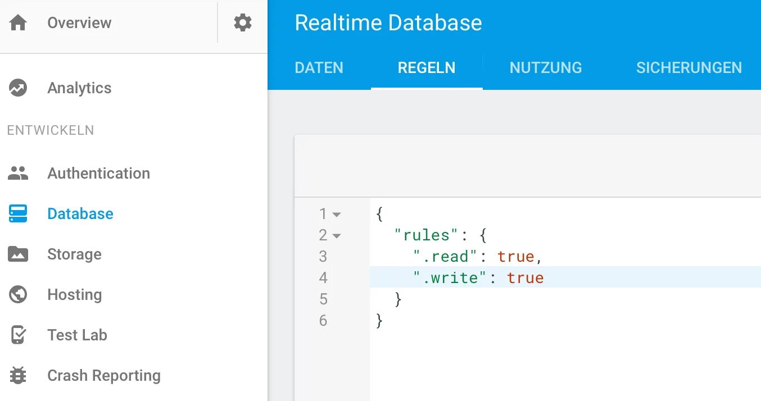
Task: Open Crash Reporting section
Action: (x=104, y=376)
